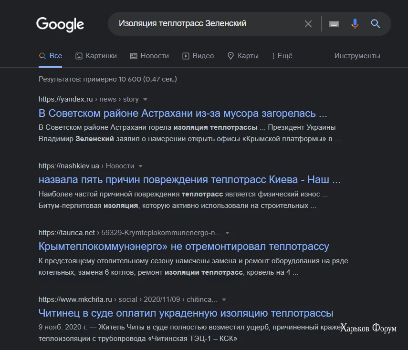Click snippet text Битум-перлитовая изоляция
The width and height of the screenshot is (408, 350).
click(x=88, y=206)
